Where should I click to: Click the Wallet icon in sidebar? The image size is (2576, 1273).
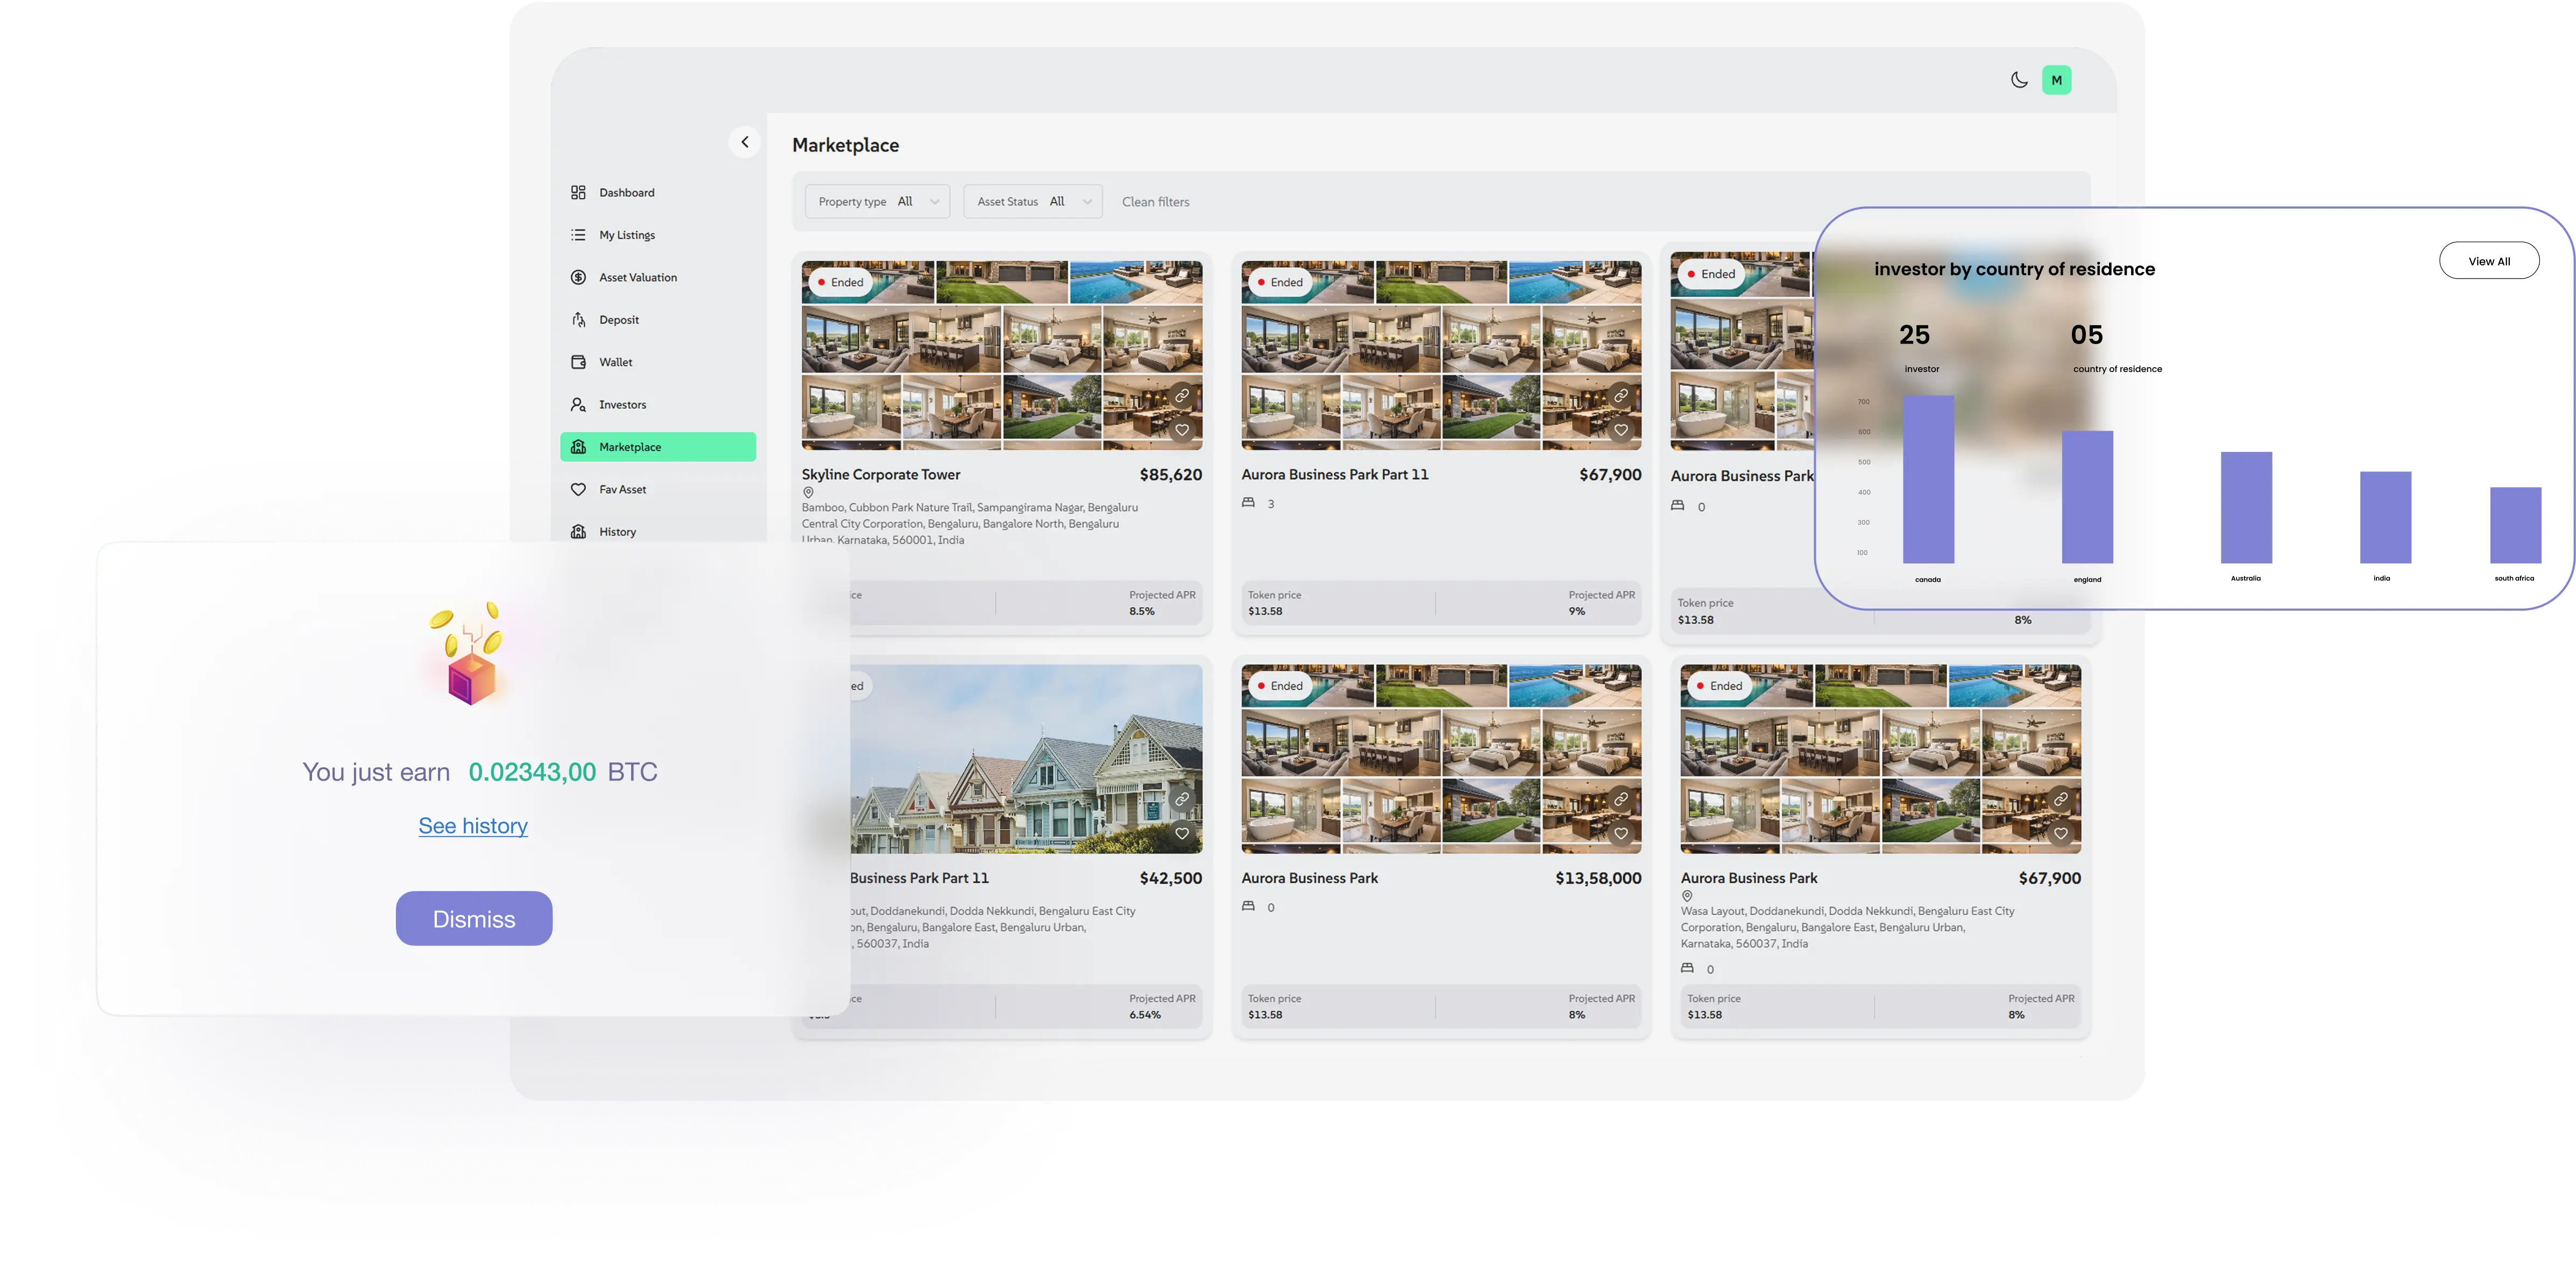click(578, 363)
